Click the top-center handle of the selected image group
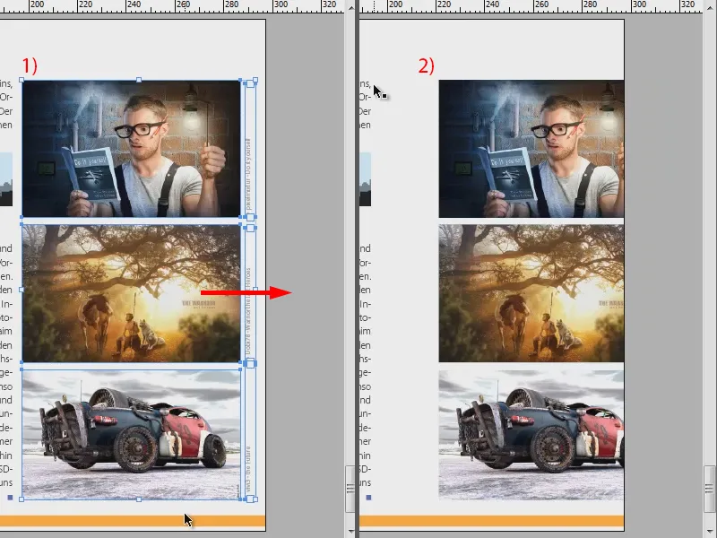717x538 pixels. [139, 80]
